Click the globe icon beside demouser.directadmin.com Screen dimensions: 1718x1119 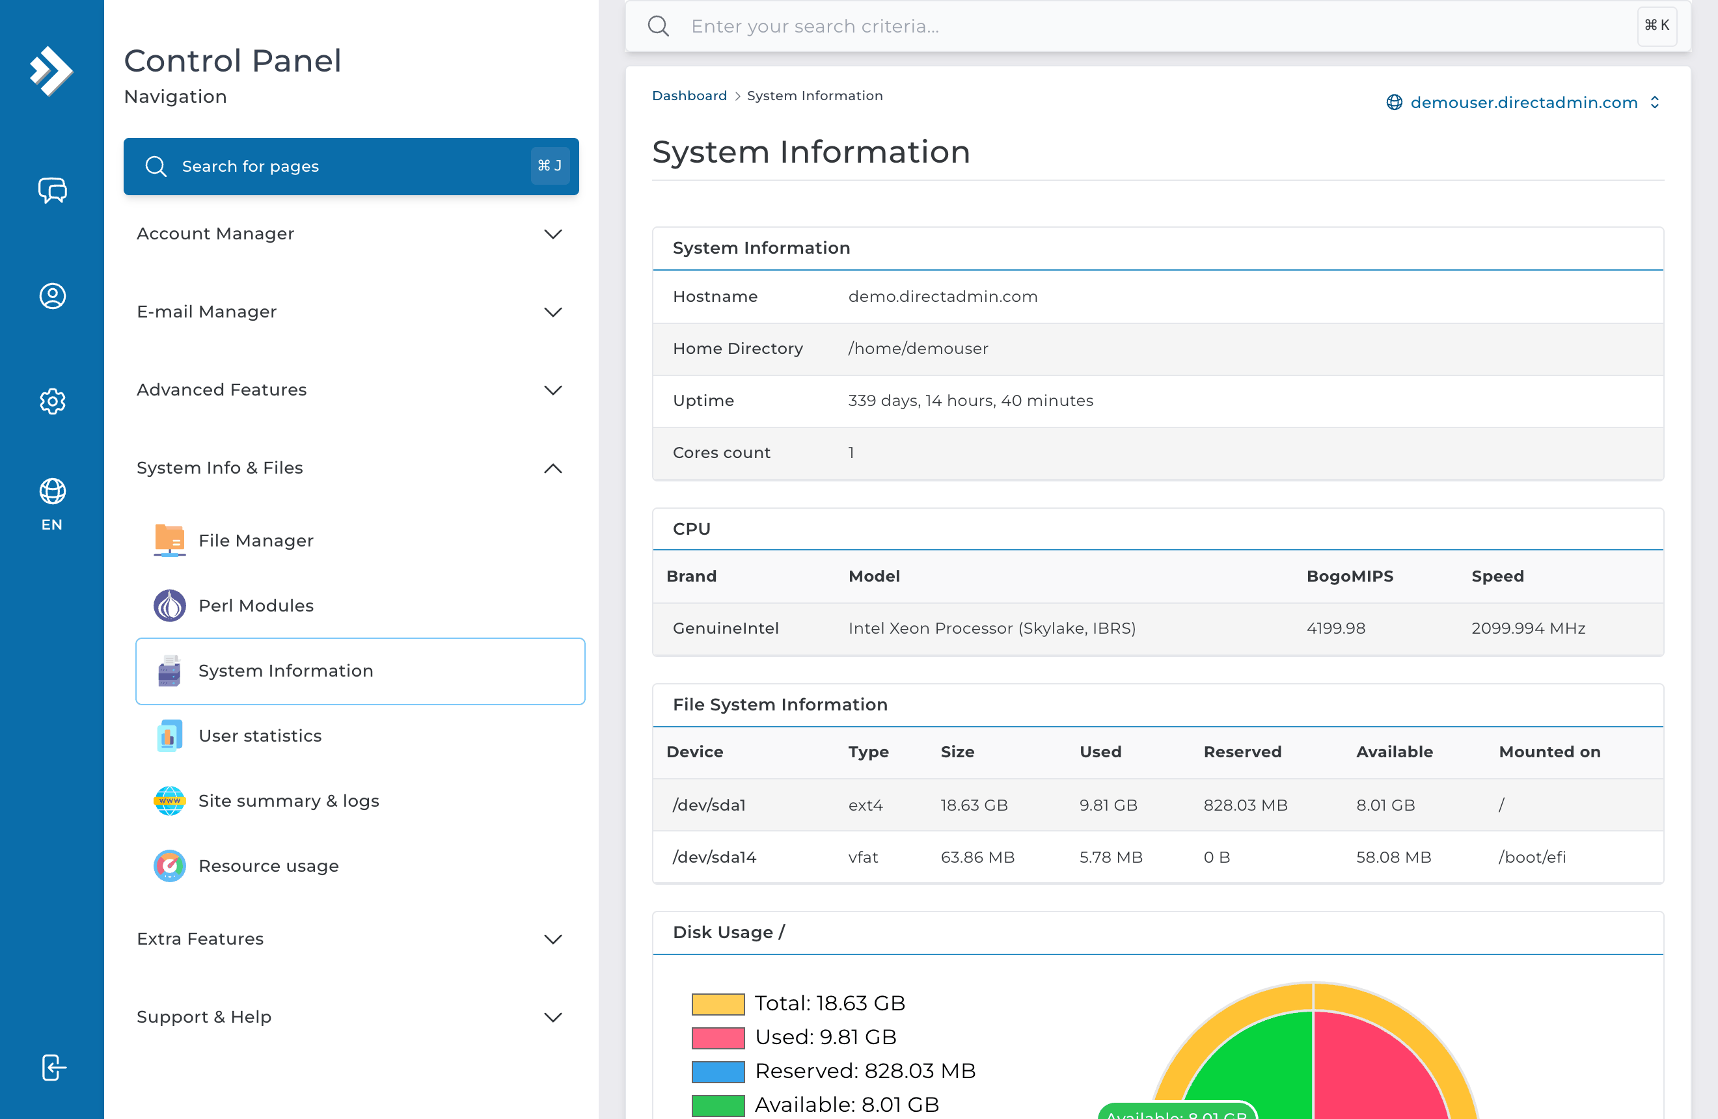pos(1394,102)
